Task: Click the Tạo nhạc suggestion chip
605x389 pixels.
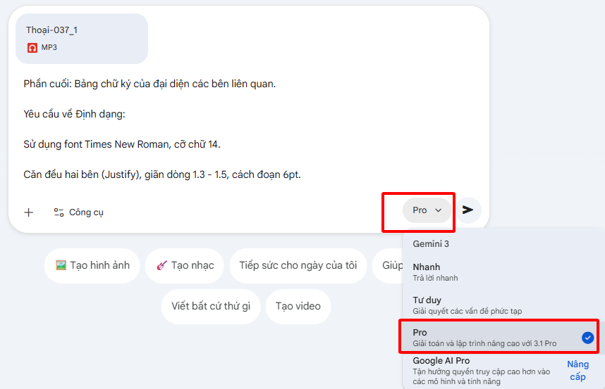Action: point(185,265)
